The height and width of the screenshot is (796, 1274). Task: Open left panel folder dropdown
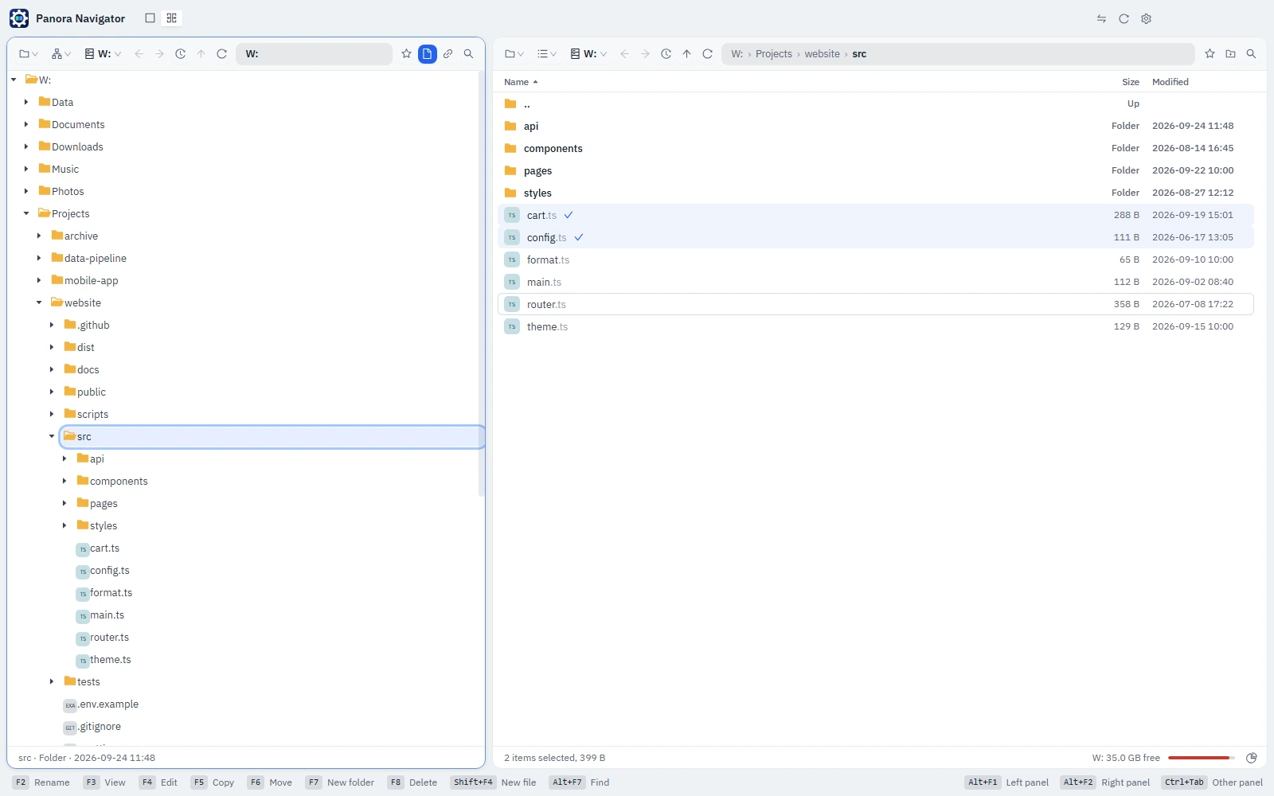[x=29, y=54]
